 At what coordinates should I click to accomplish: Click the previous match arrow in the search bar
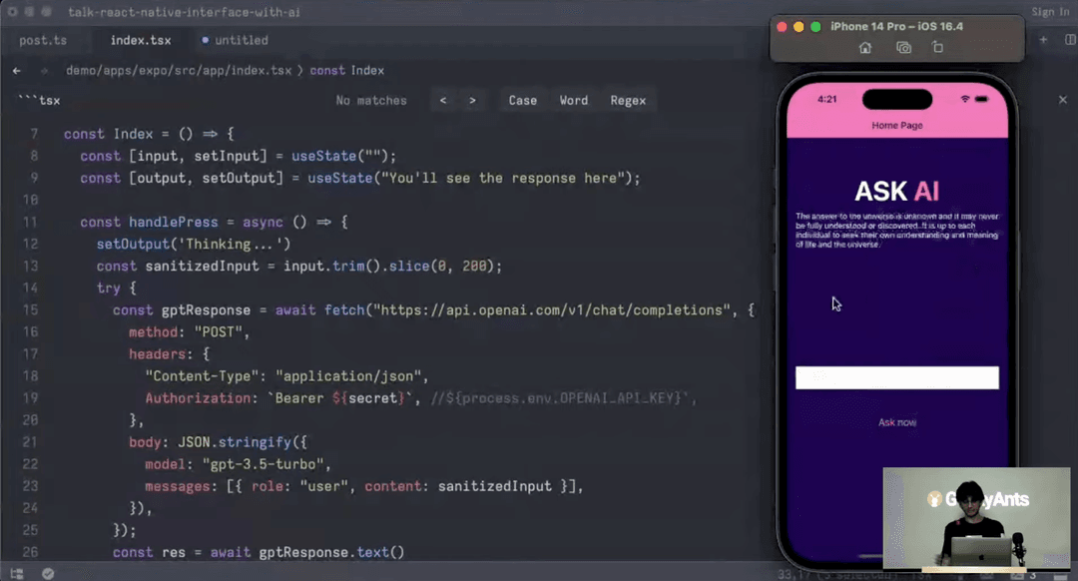point(443,100)
